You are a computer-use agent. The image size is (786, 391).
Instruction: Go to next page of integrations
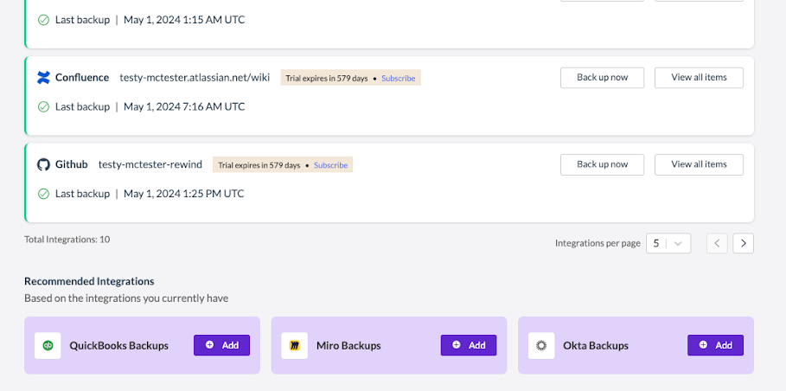coord(744,243)
